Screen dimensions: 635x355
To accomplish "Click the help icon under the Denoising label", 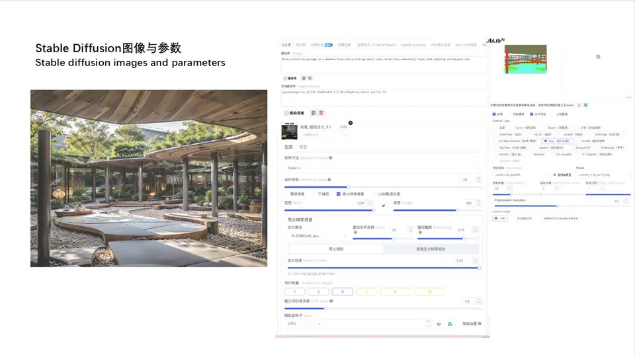I will tap(420, 232).
